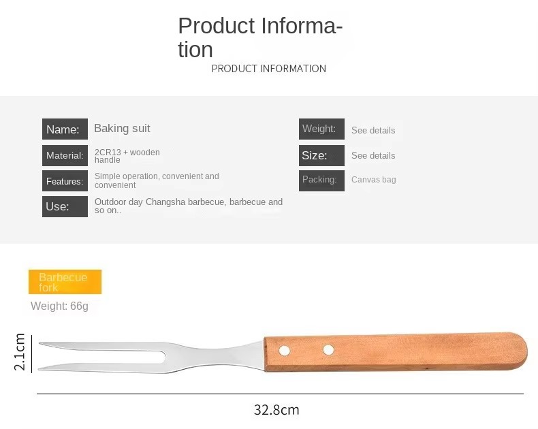Click the right rivet on the handle
The width and height of the screenshot is (538, 429).
click(328, 350)
